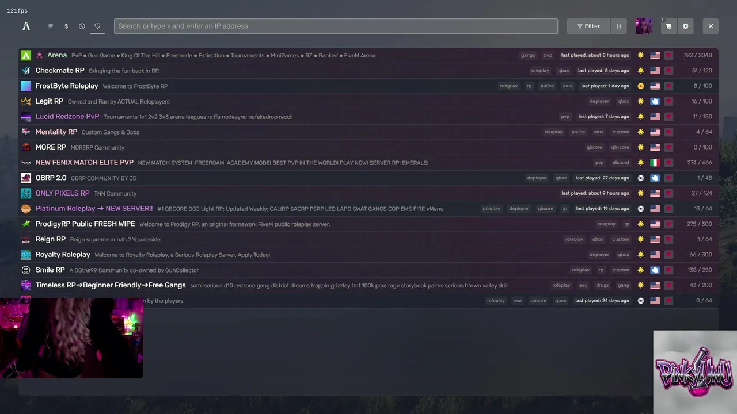Open the Checkmate RP server
Viewport: 737px width, 414px height.
[368, 71]
